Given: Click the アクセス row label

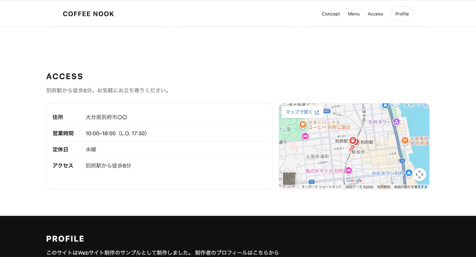Looking at the screenshot, I should [63, 166].
